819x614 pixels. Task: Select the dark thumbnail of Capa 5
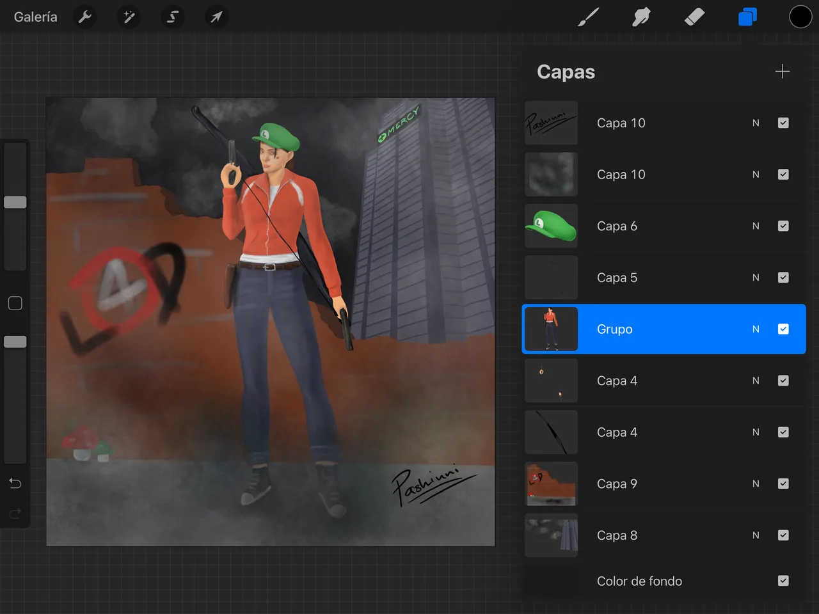coord(551,278)
